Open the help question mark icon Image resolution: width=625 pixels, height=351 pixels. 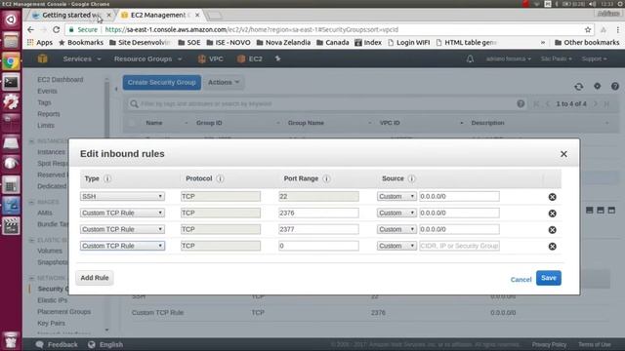point(615,86)
